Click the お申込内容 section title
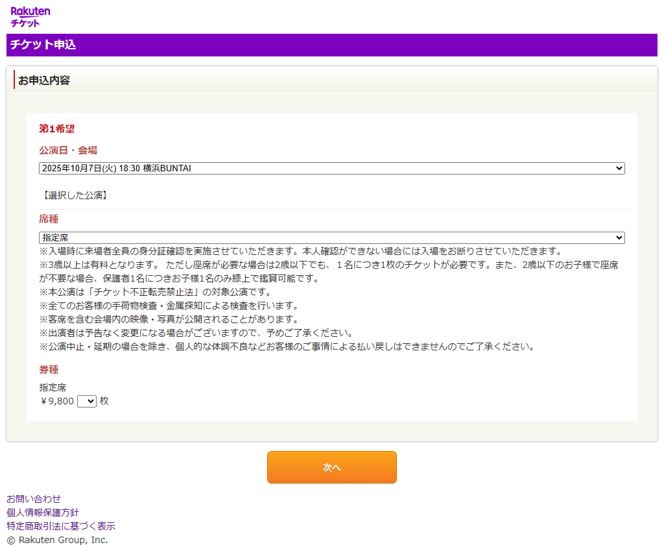The image size is (664, 547). [45, 80]
